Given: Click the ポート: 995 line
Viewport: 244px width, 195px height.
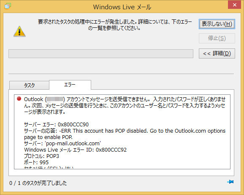Looking at the screenshot, I should click(36, 163).
